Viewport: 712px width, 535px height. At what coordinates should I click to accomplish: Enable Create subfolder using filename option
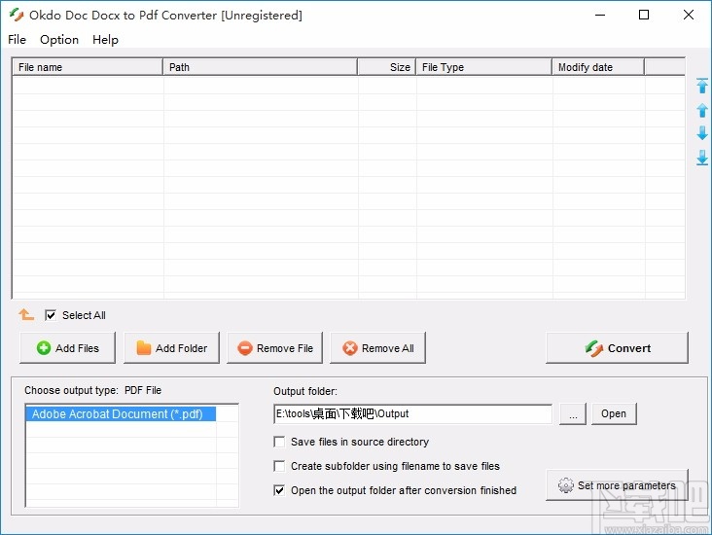[x=279, y=466]
